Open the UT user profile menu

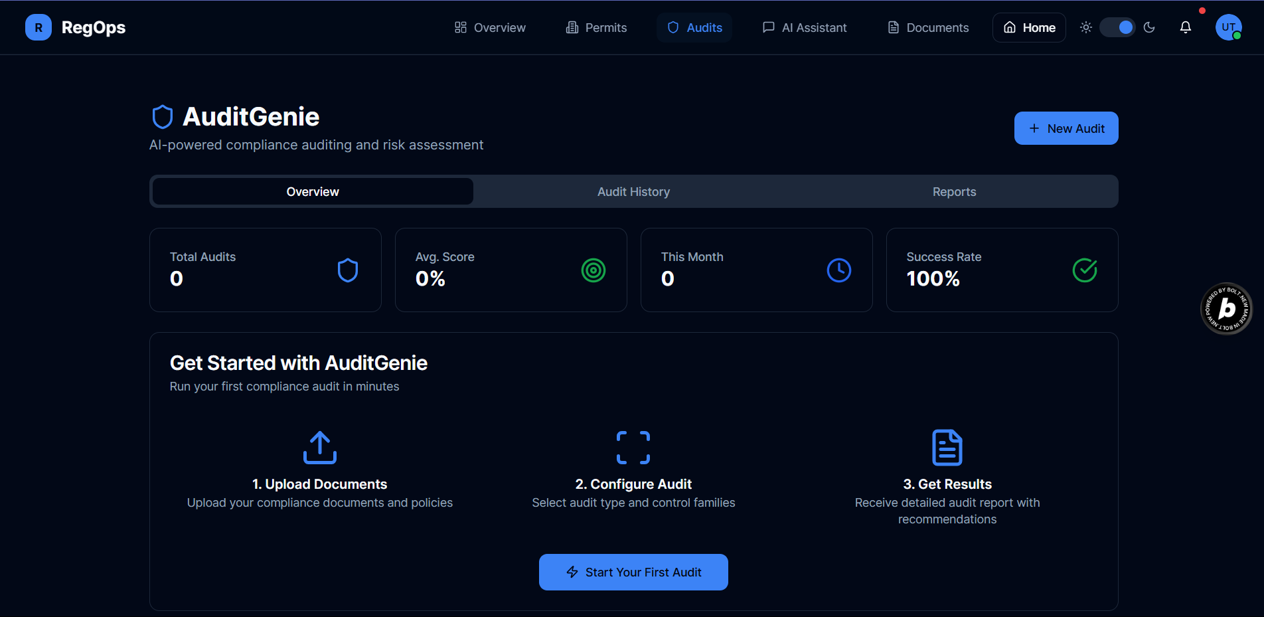[x=1227, y=27]
